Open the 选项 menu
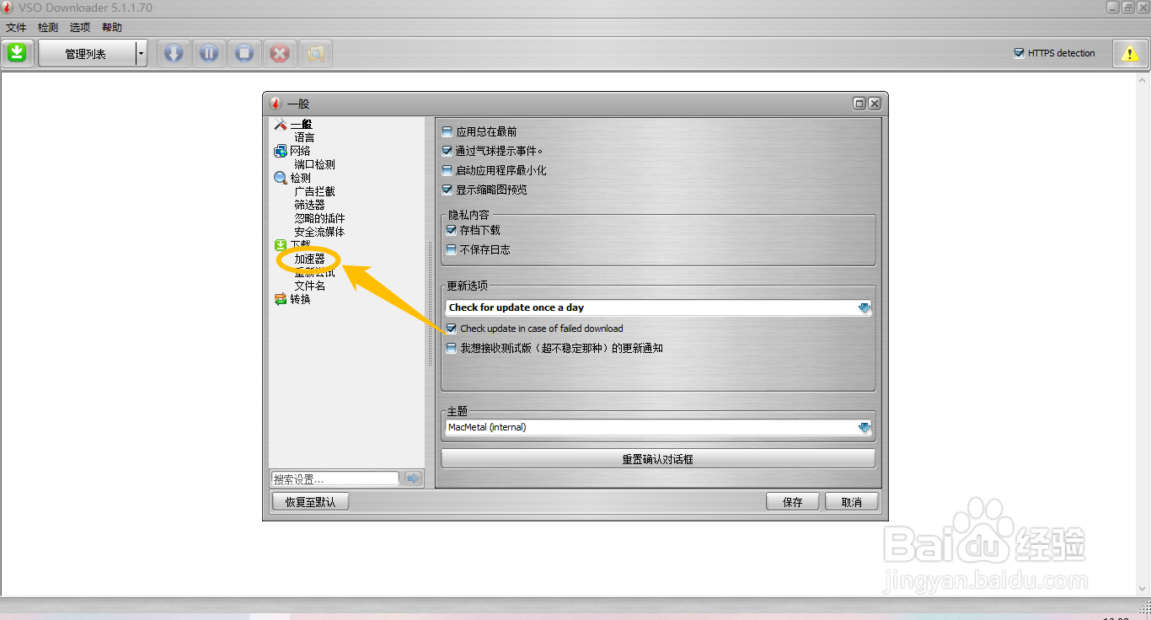Viewport: 1151px width, 620px height. point(80,28)
